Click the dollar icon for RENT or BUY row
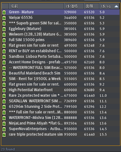The height and width of the screenshot is (152, 121). [x=4, y=51]
